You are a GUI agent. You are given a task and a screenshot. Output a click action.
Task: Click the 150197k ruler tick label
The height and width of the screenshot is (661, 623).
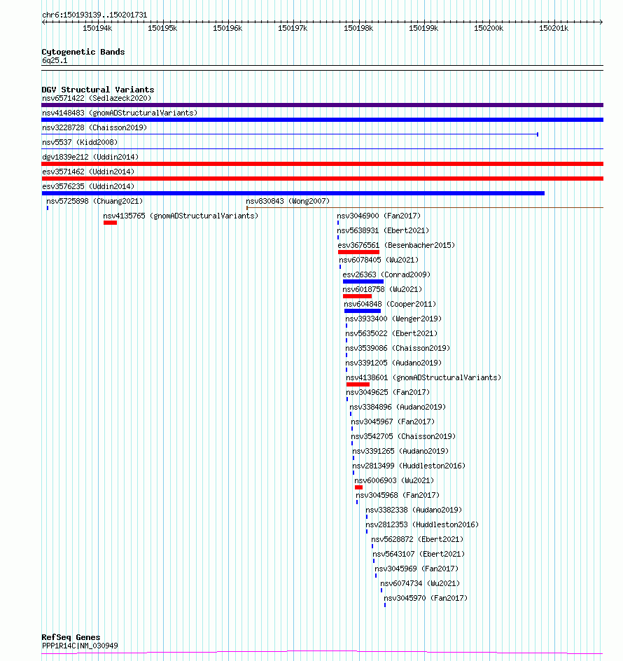point(293,28)
